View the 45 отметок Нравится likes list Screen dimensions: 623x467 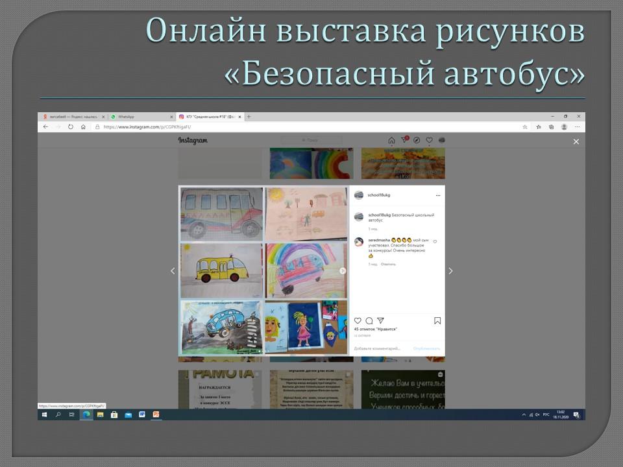[x=376, y=329]
